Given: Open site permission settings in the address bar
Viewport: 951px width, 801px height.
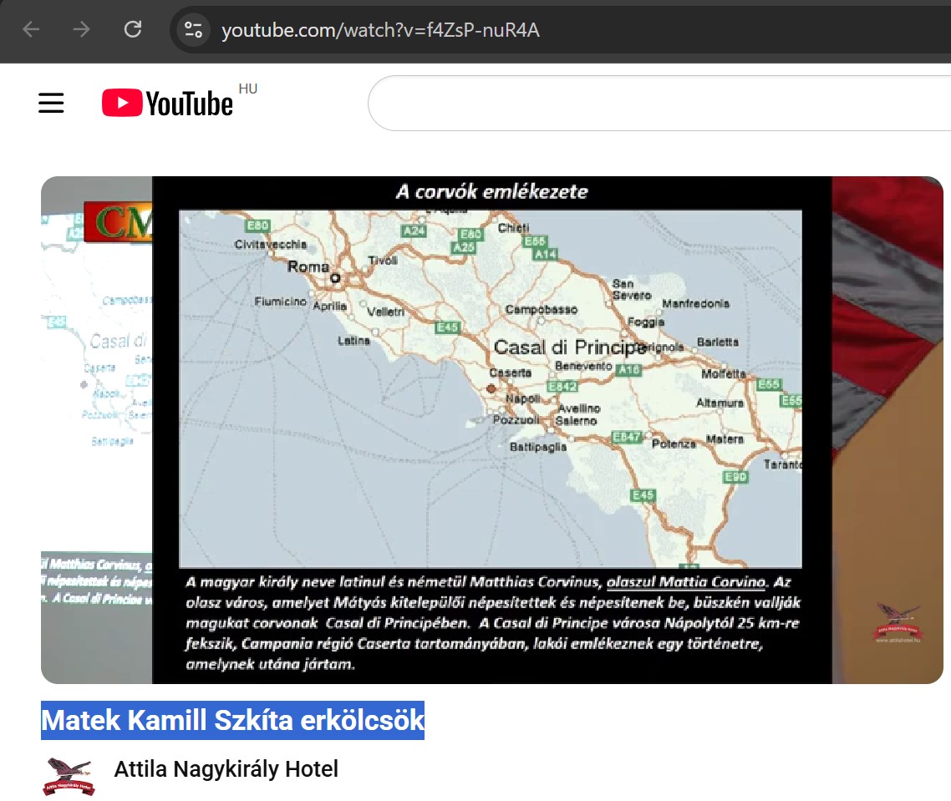Looking at the screenshot, I should tap(192, 28).
